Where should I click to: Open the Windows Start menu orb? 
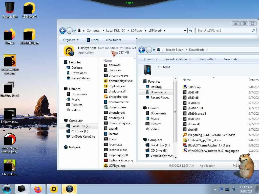pos(7,189)
